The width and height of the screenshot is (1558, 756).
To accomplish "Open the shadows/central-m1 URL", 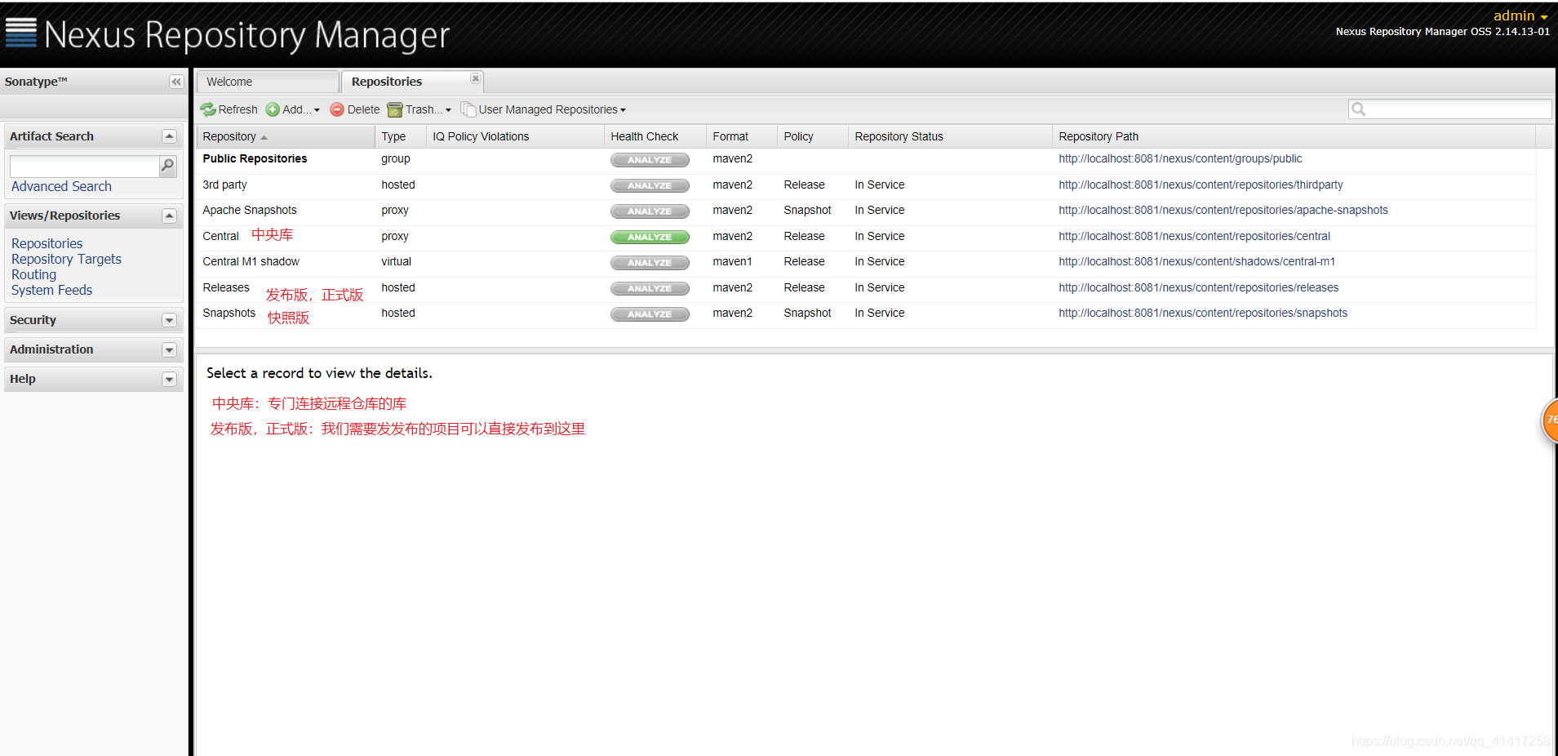I will (1196, 262).
